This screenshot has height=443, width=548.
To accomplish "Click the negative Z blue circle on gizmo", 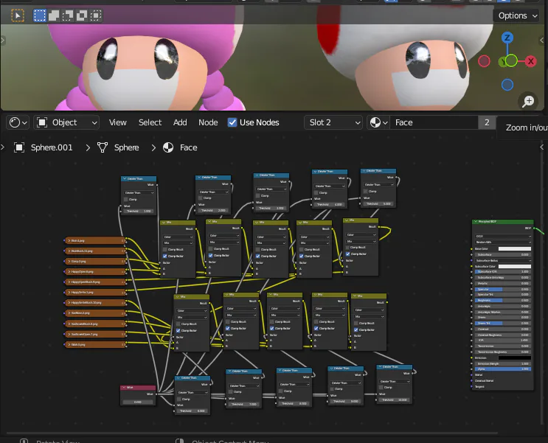I will click(507, 85).
